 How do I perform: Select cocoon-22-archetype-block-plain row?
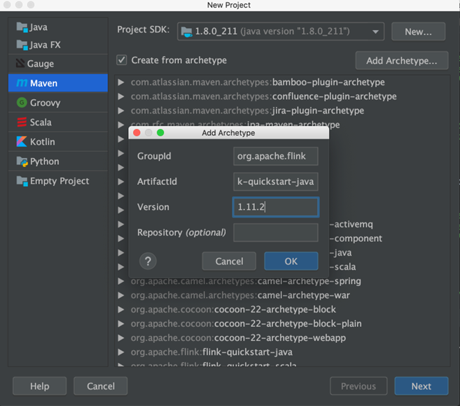pyautogui.click(x=283, y=324)
